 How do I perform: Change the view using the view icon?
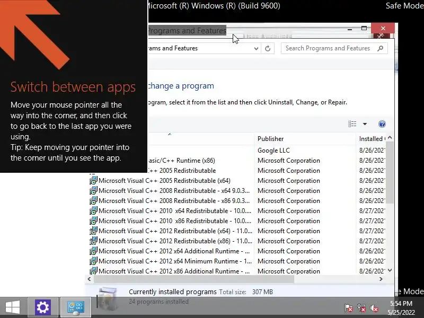pos(352,124)
